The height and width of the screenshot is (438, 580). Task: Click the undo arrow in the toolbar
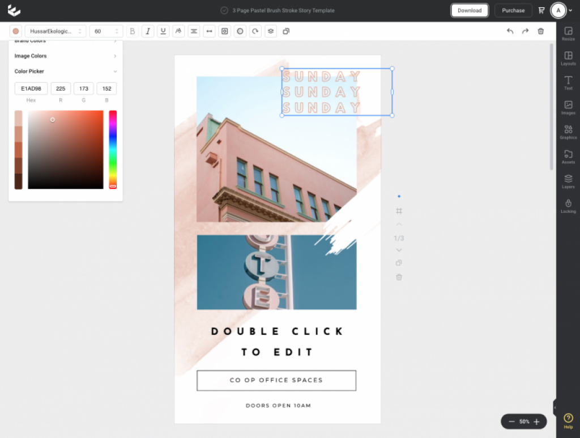(x=510, y=31)
